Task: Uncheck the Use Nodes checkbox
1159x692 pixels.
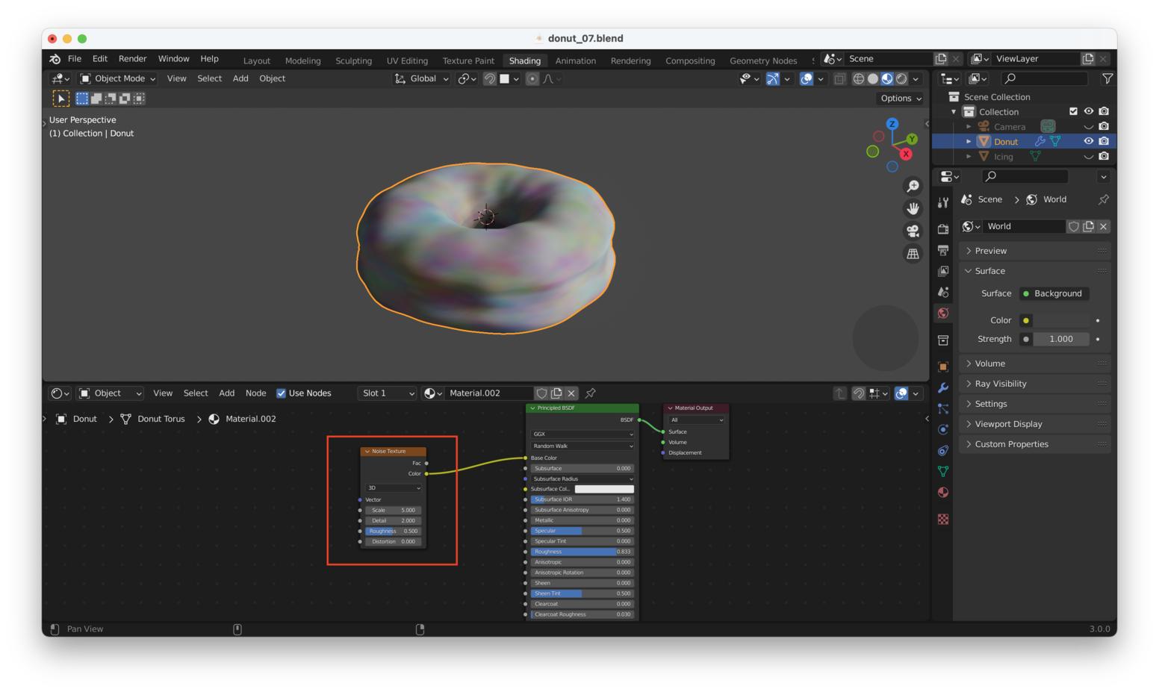Action: pyautogui.click(x=282, y=393)
